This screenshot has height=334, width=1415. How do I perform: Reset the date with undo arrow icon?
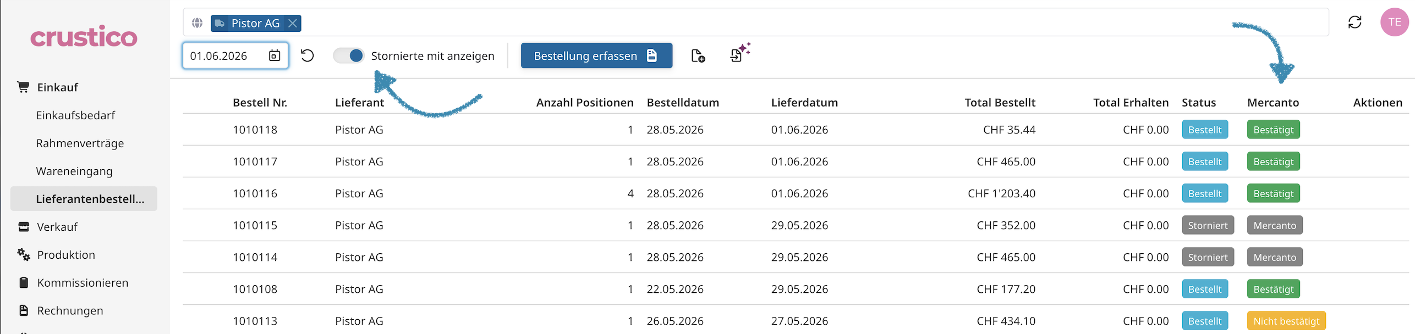pyautogui.click(x=308, y=55)
